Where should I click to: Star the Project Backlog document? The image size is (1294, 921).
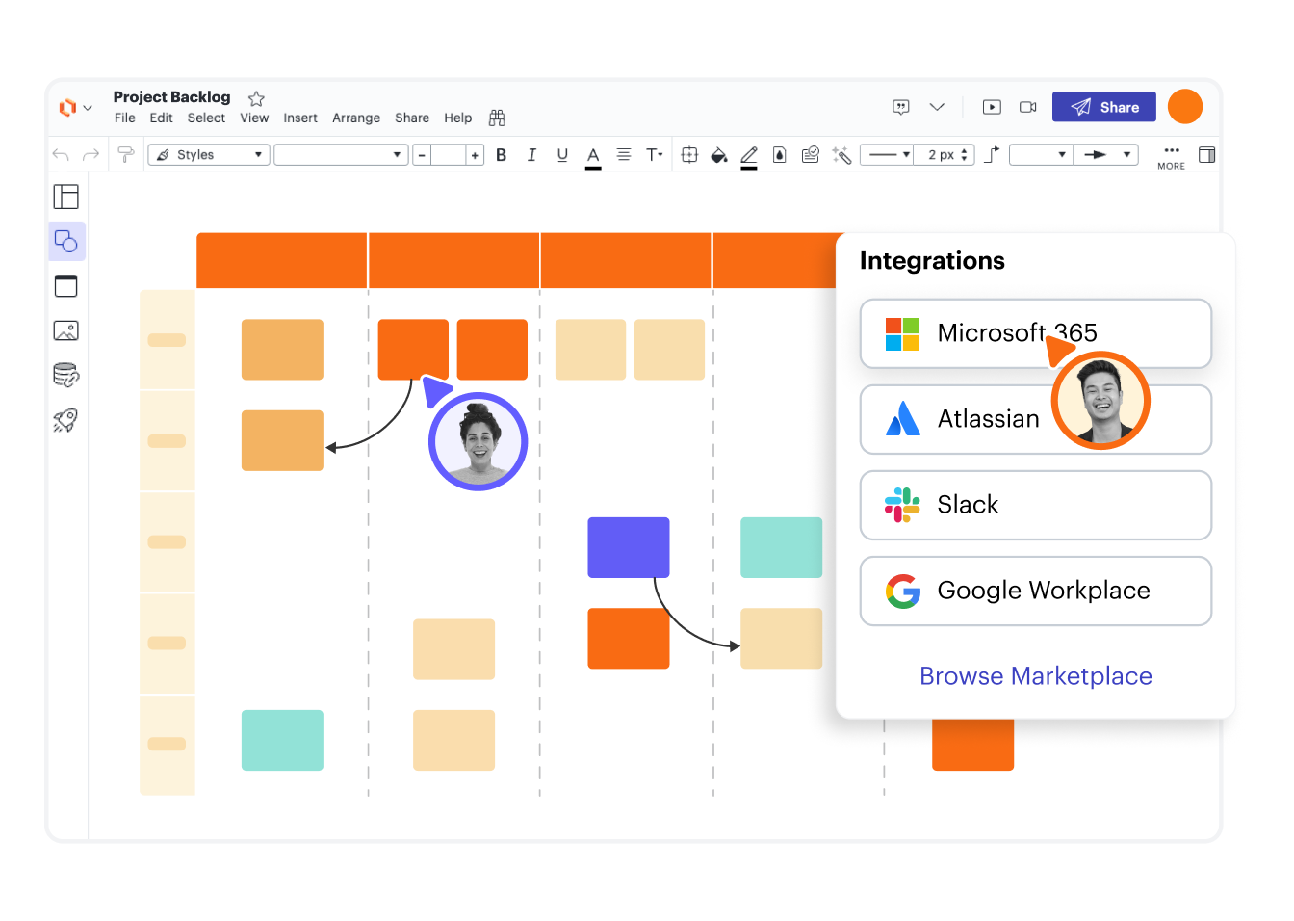click(256, 98)
